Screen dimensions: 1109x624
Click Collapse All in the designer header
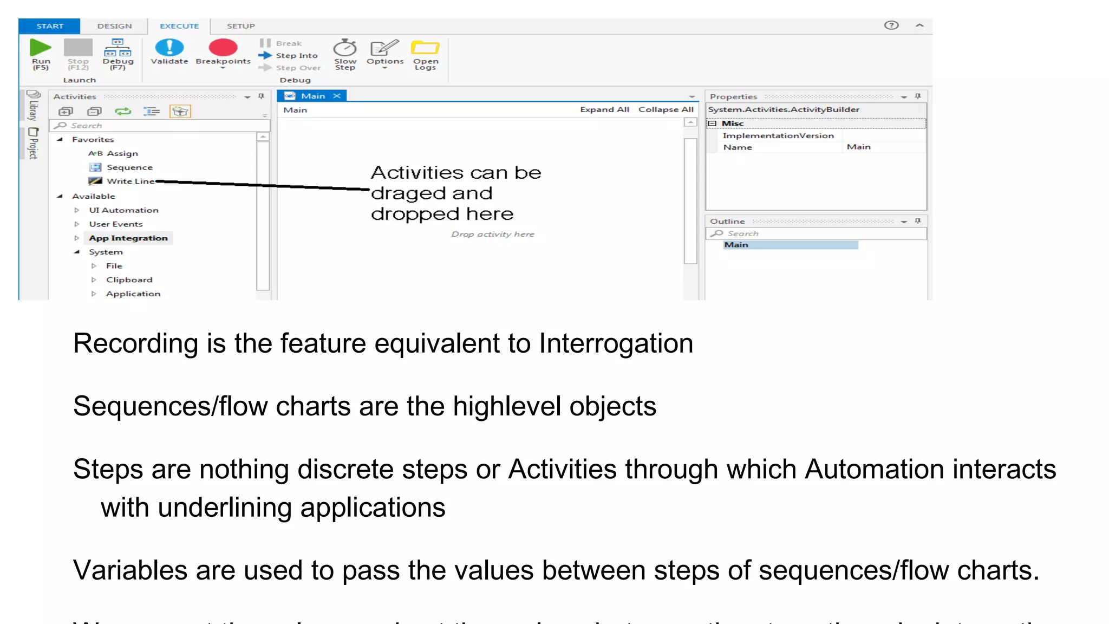coord(666,109)
